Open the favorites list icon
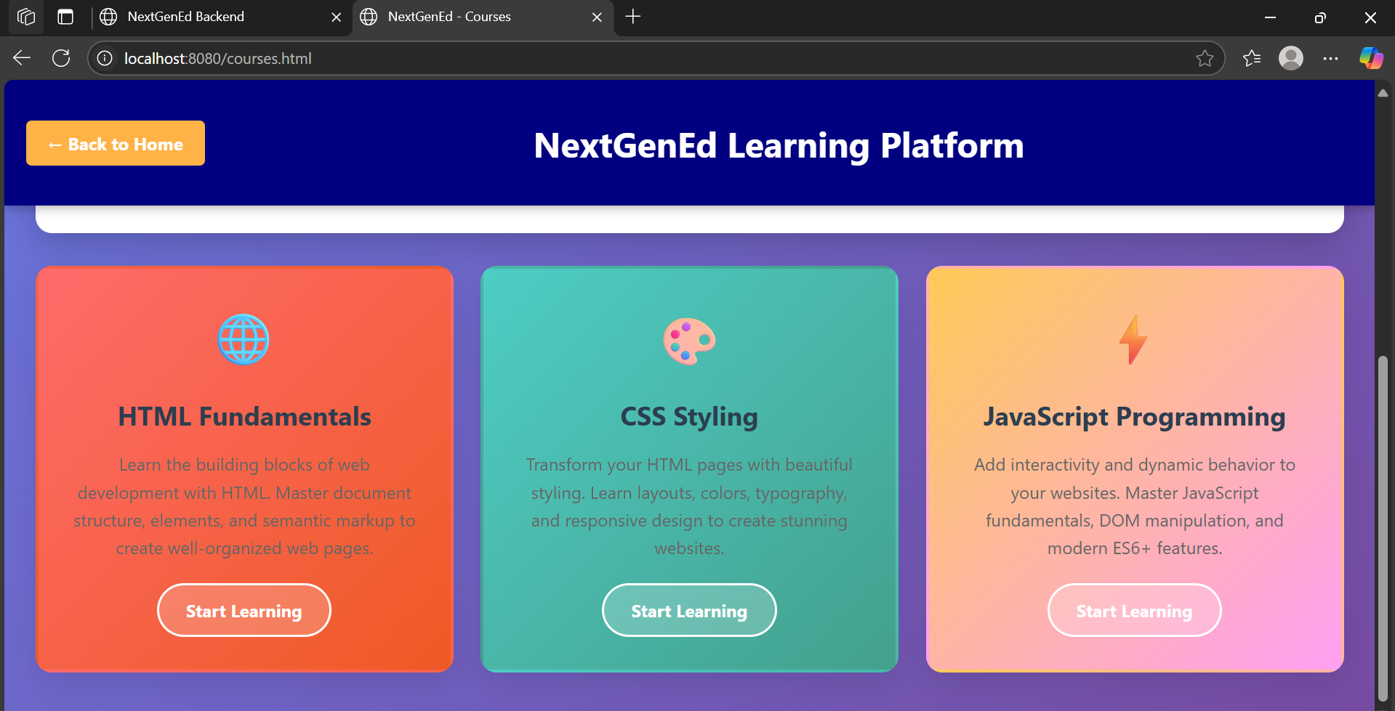 (1252, 58)
